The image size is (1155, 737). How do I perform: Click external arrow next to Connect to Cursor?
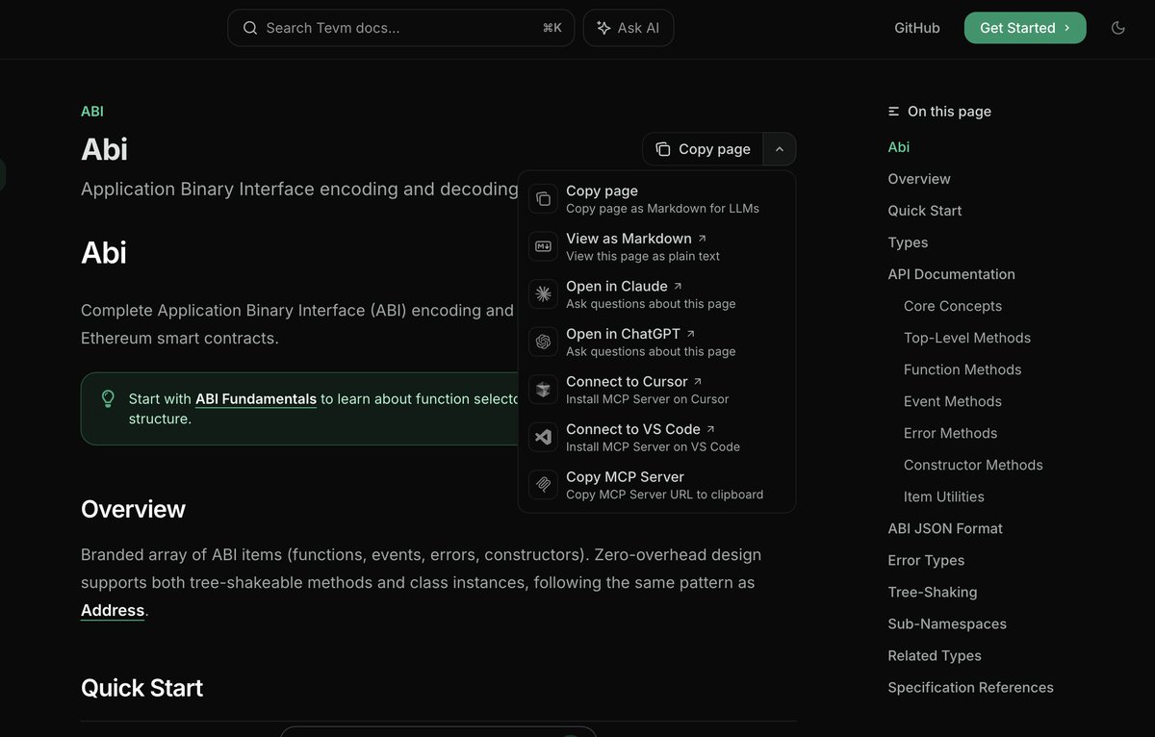click(698, 381)
